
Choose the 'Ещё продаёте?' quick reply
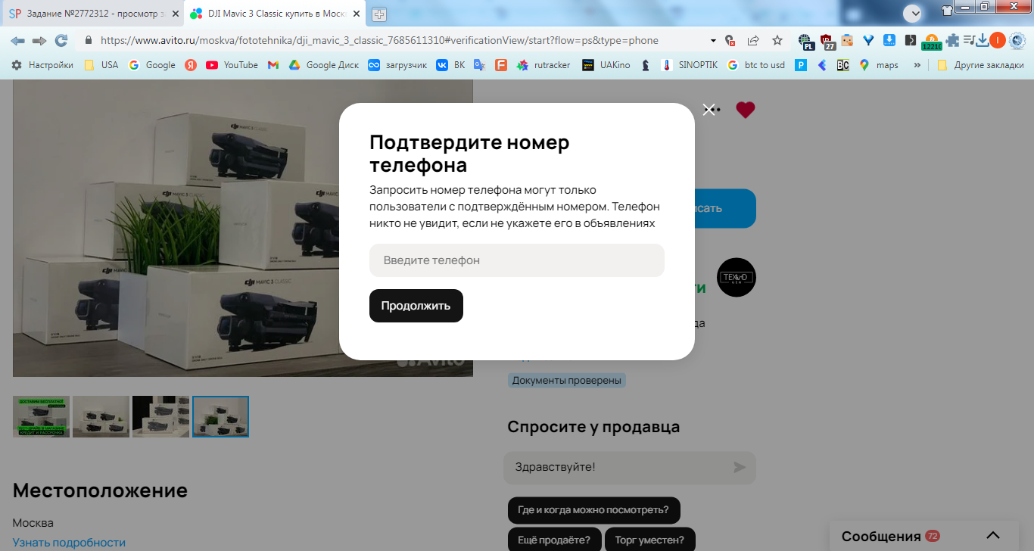coord(554,539)
